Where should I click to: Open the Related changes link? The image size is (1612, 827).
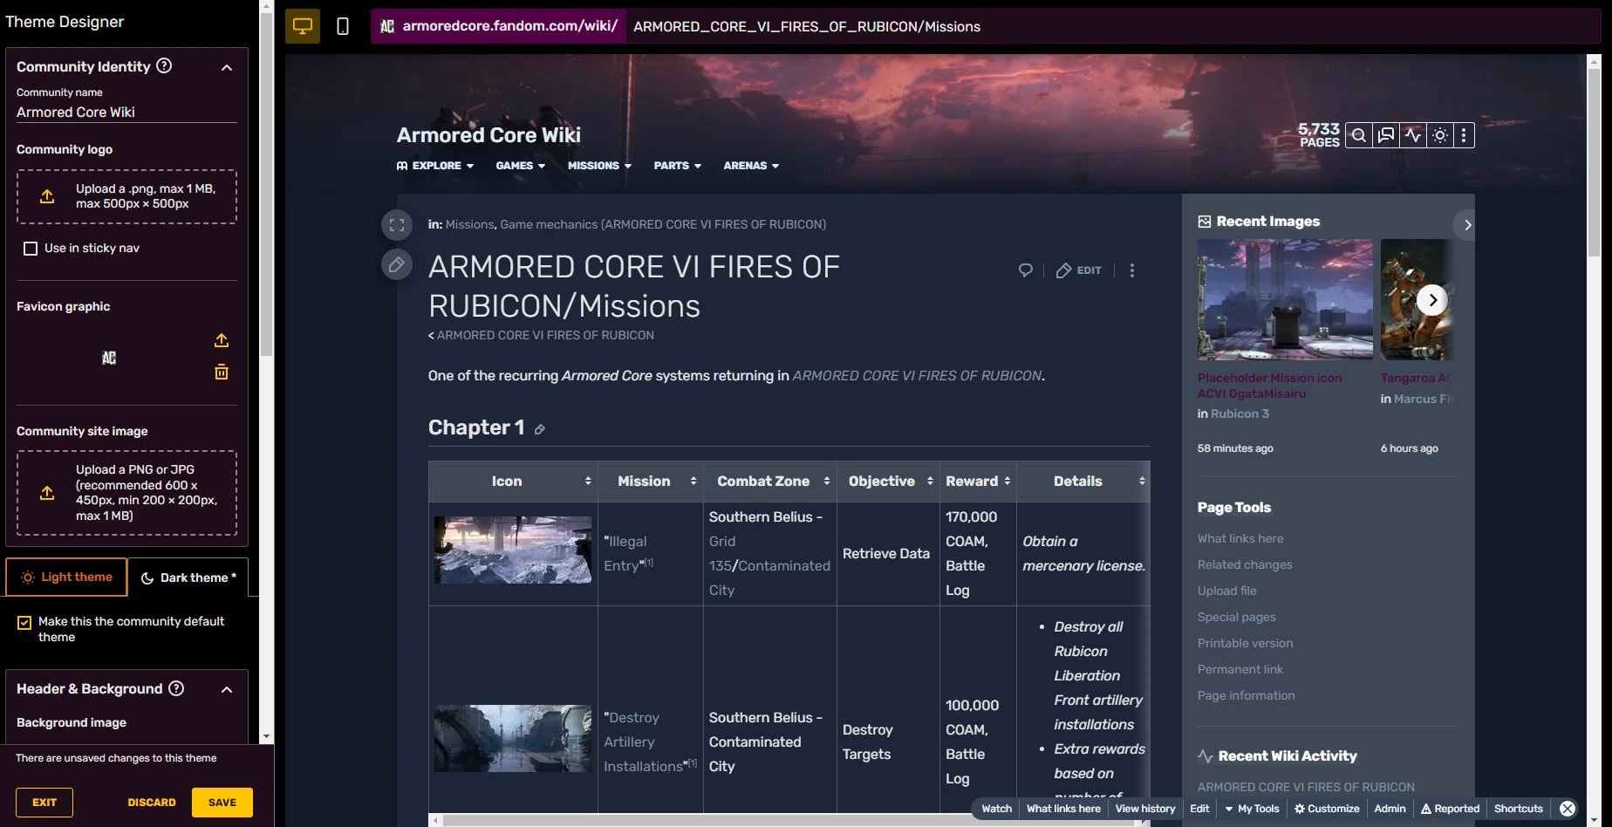point(1245,564)
